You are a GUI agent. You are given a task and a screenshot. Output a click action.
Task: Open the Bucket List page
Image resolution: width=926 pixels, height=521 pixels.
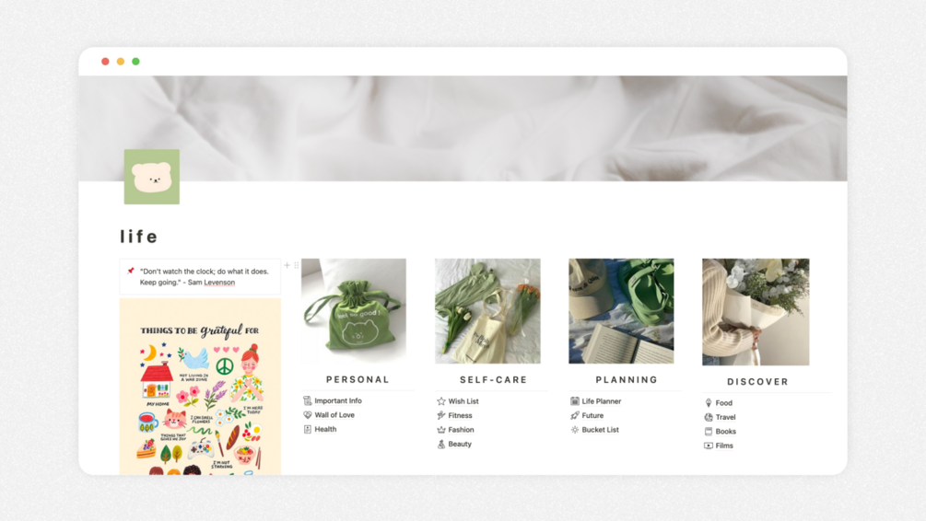[x=600, y=430]
